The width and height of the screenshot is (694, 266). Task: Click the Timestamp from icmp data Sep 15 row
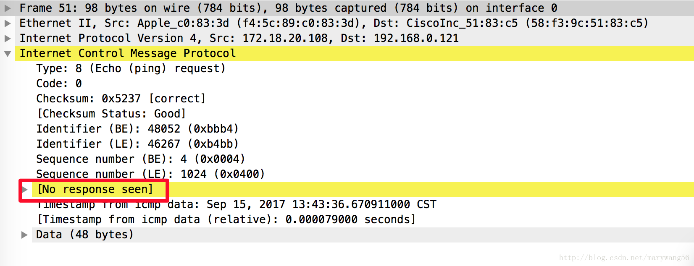click(237, 205)
